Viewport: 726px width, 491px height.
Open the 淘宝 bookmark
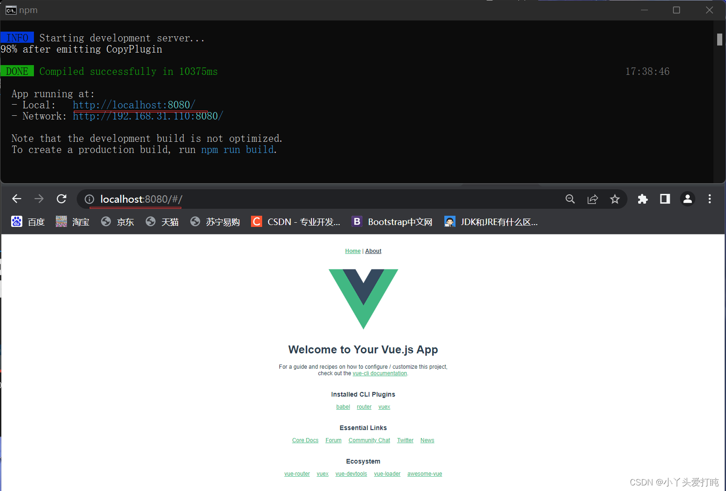[73, 222]
